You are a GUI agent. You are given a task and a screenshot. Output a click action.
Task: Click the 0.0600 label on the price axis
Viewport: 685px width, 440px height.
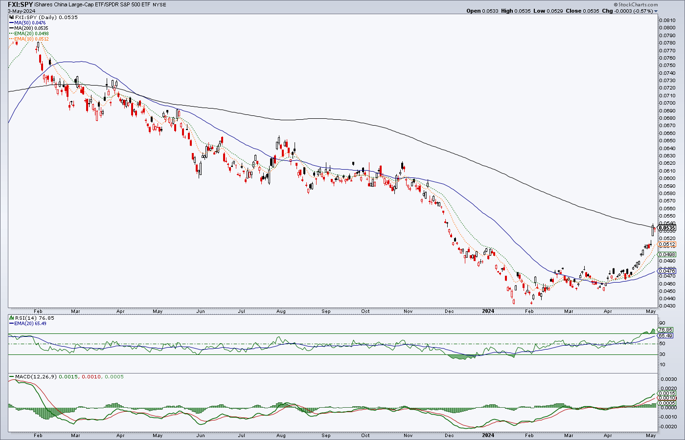[667, 178]
